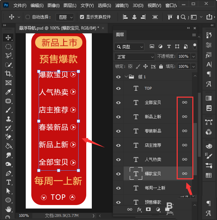This screenshot has width=217, height=220.
Task: Click the 不透明度 100% value field
Action: click(x=184, y=56)
